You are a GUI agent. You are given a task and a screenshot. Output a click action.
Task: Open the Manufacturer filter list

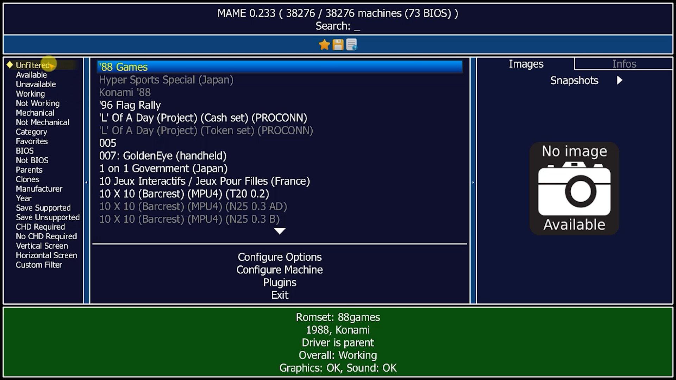[39, 189]
